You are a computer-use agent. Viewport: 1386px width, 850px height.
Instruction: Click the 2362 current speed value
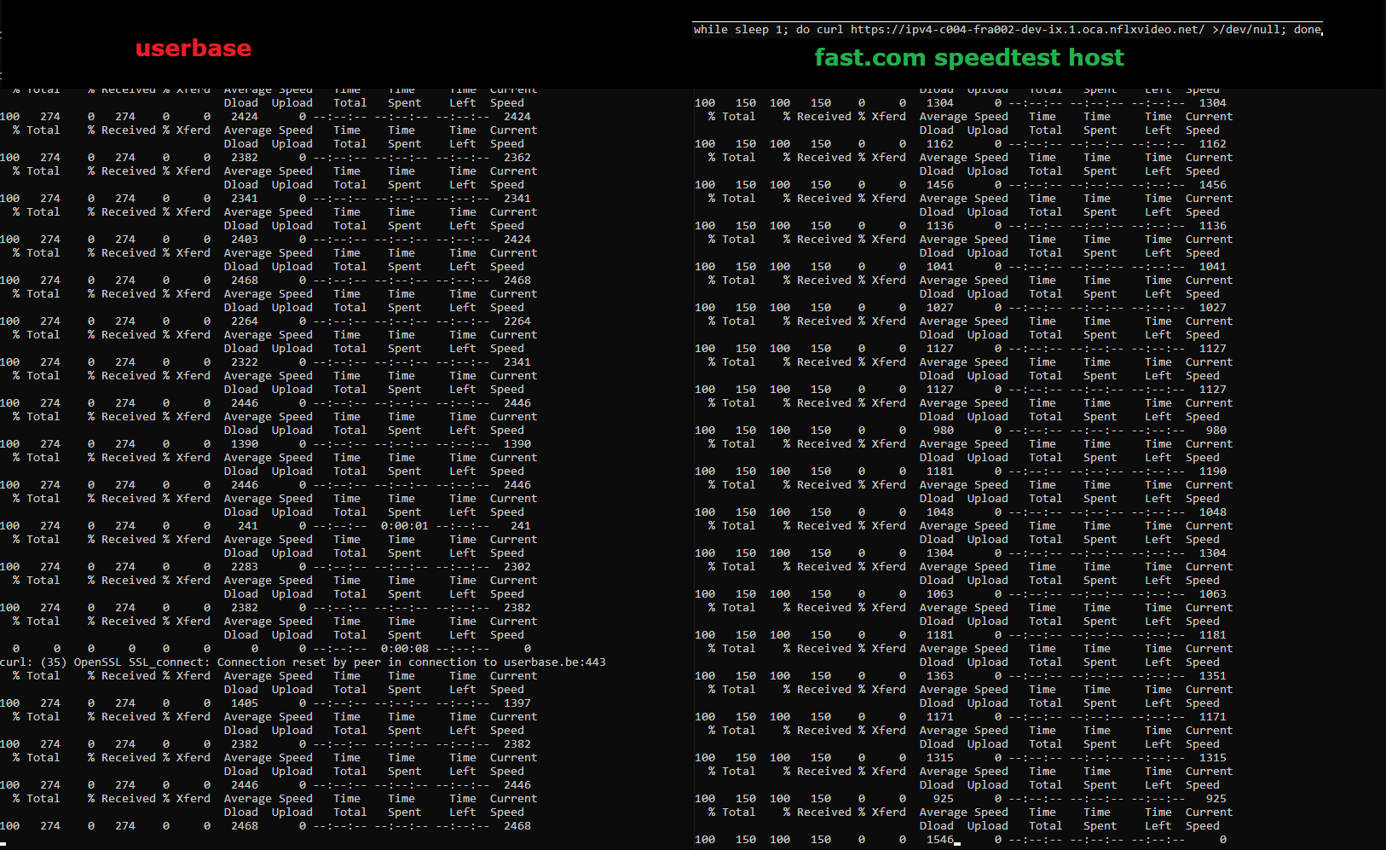pos(517,158)
